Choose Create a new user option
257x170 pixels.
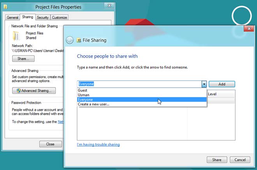click(142, 104)
